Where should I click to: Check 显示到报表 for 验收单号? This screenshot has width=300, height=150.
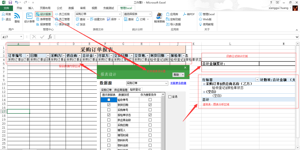coord(109,100)
